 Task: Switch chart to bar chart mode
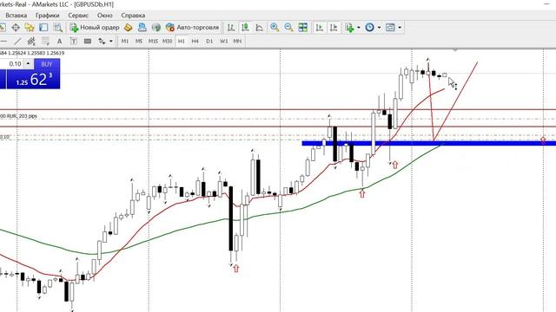point(231,28)
